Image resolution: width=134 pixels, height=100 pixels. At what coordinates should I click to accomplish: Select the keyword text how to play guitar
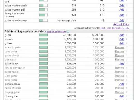coord(15,68)
